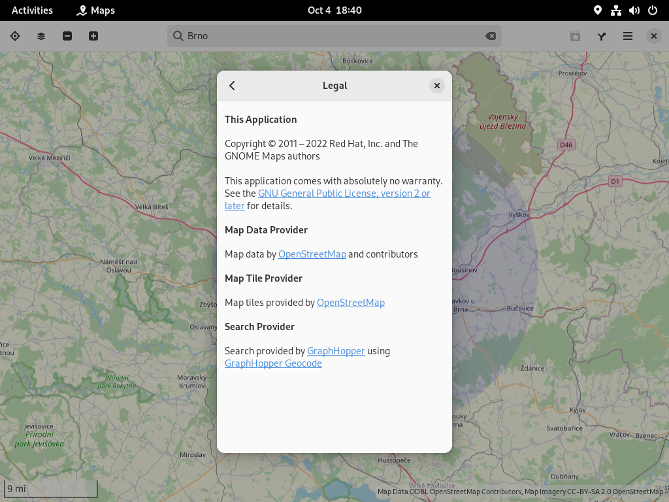Click the D46 road shield
669x502 pixels.
[x=566, y=144]
